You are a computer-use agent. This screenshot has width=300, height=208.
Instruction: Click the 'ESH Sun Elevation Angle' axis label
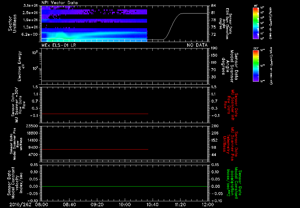[226, 24]
